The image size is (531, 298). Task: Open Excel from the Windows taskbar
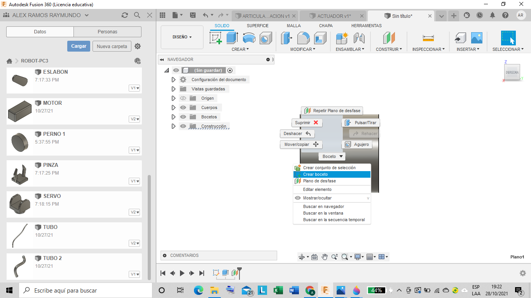coord(278,290)
